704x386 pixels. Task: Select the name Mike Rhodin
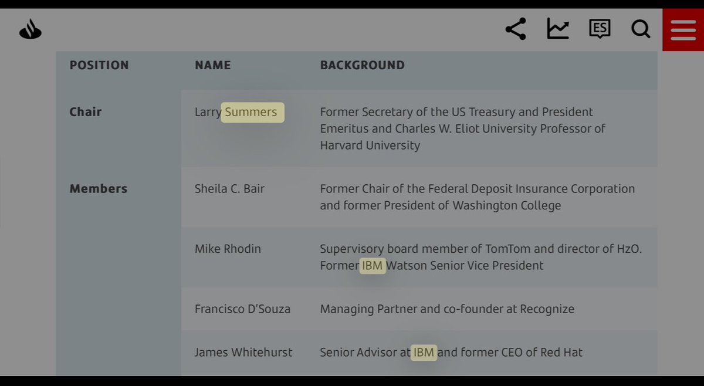[x=228, y=249]
